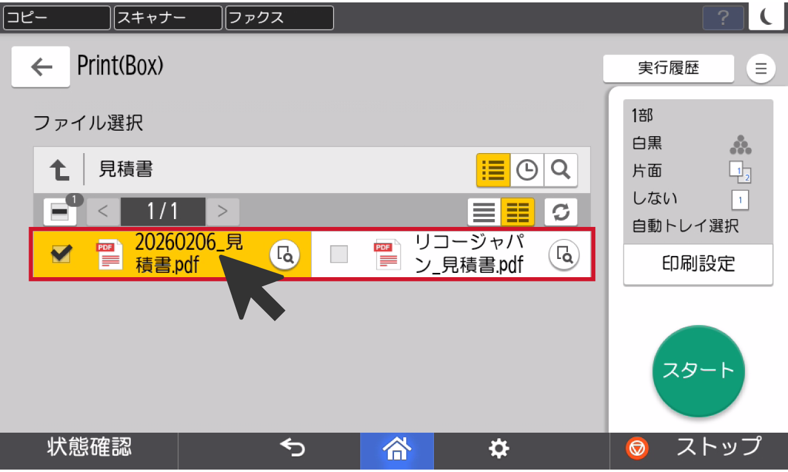The image size is (788, 472).
Task: Refresh the file list
Action: click(561, 212)
